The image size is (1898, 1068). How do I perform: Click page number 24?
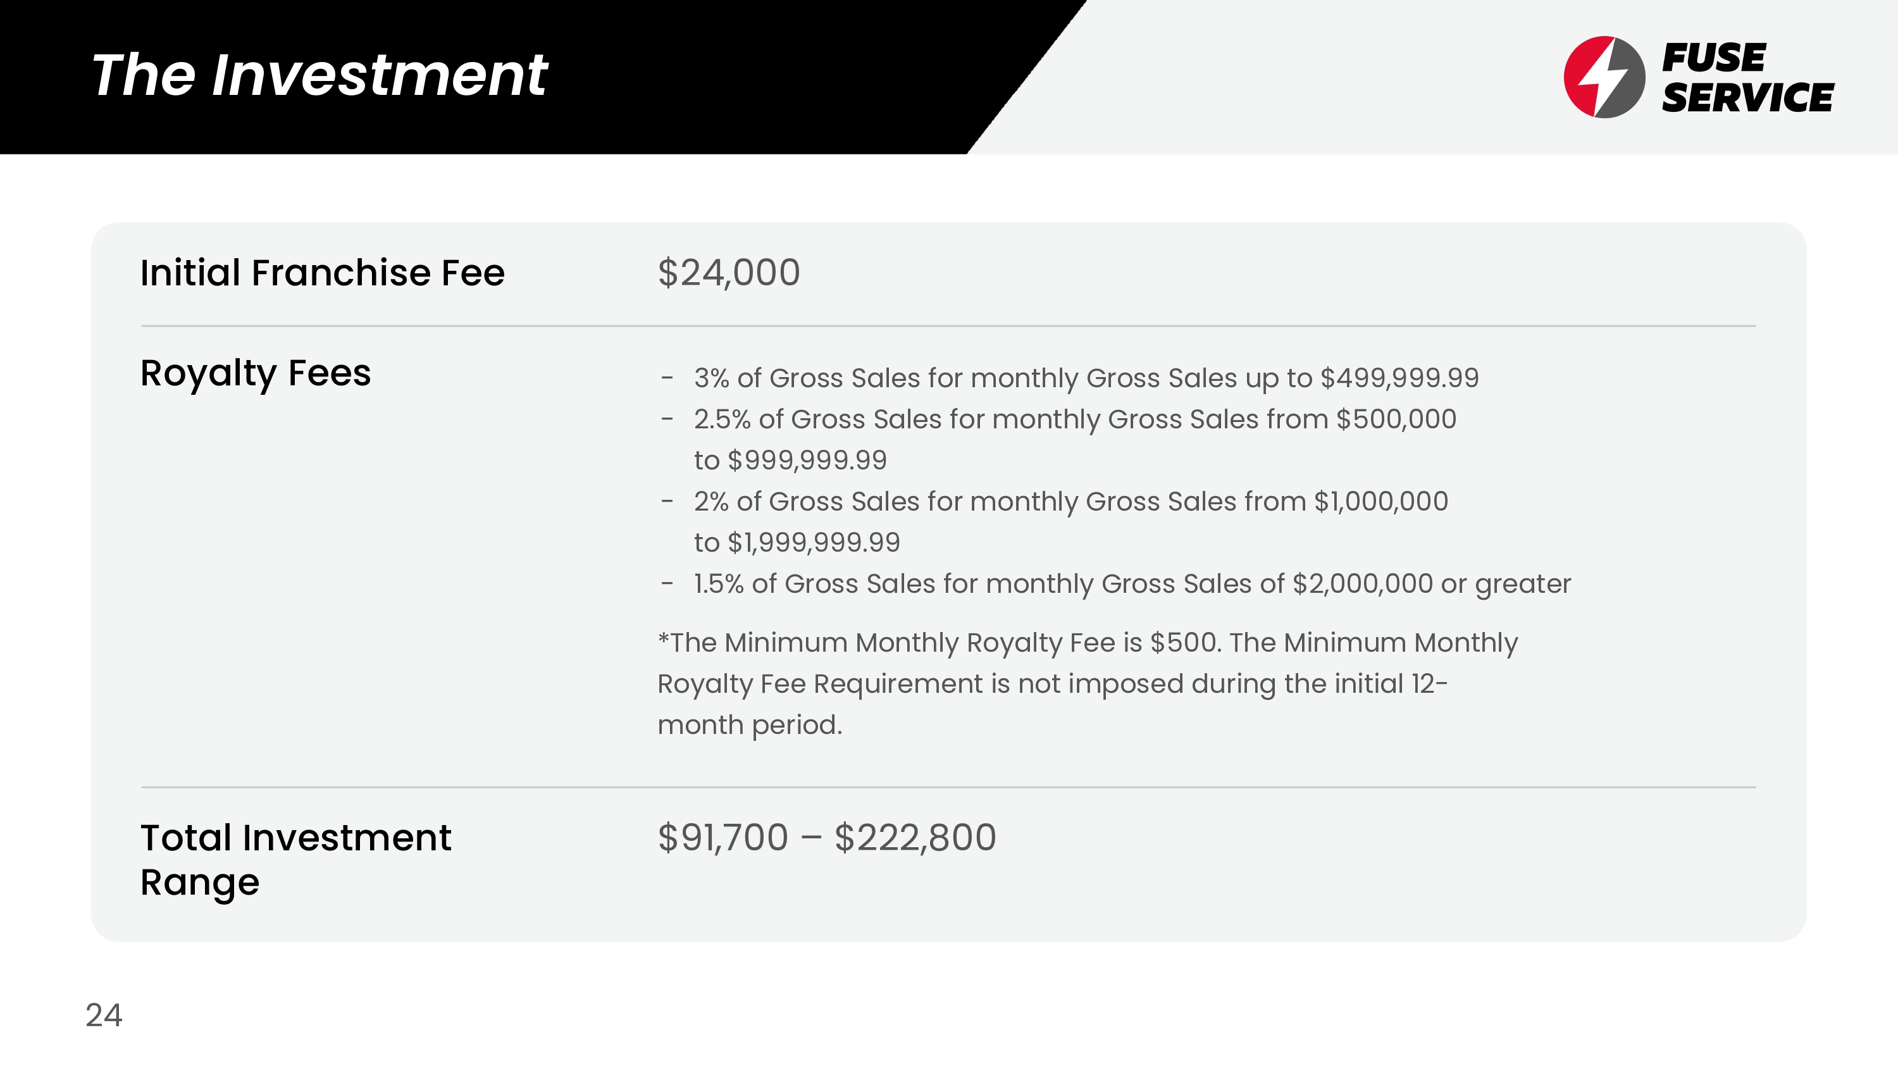coord(103,1015)
